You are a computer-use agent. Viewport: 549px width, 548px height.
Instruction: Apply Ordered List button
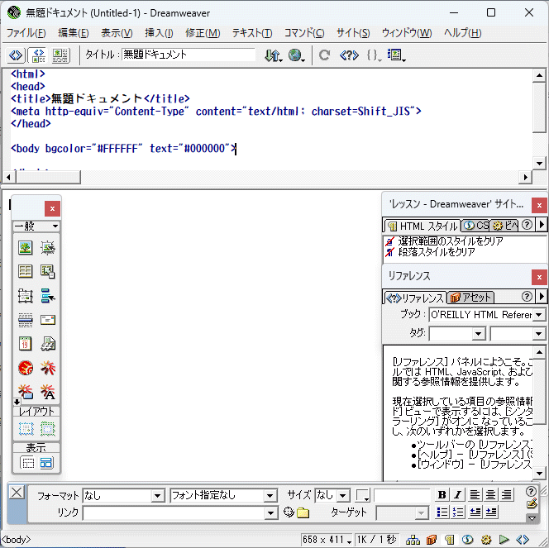coord(458,512)
